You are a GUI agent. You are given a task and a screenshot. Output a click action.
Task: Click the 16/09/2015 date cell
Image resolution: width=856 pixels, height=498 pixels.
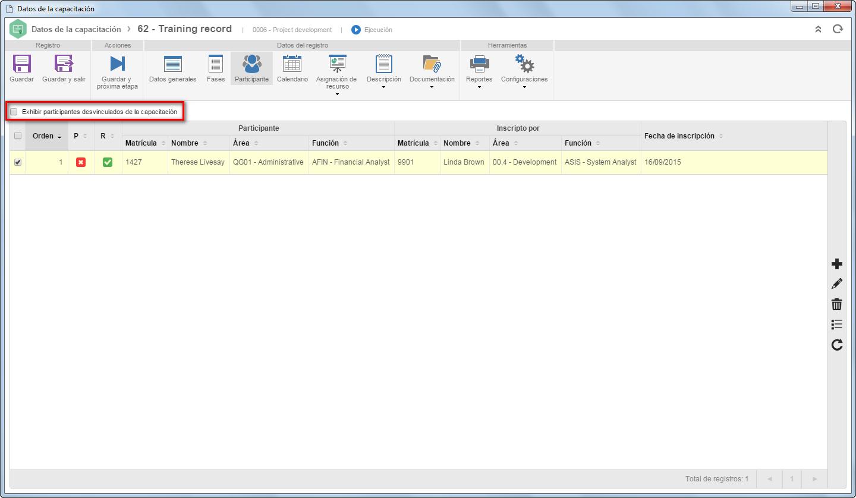pos(734,162)
